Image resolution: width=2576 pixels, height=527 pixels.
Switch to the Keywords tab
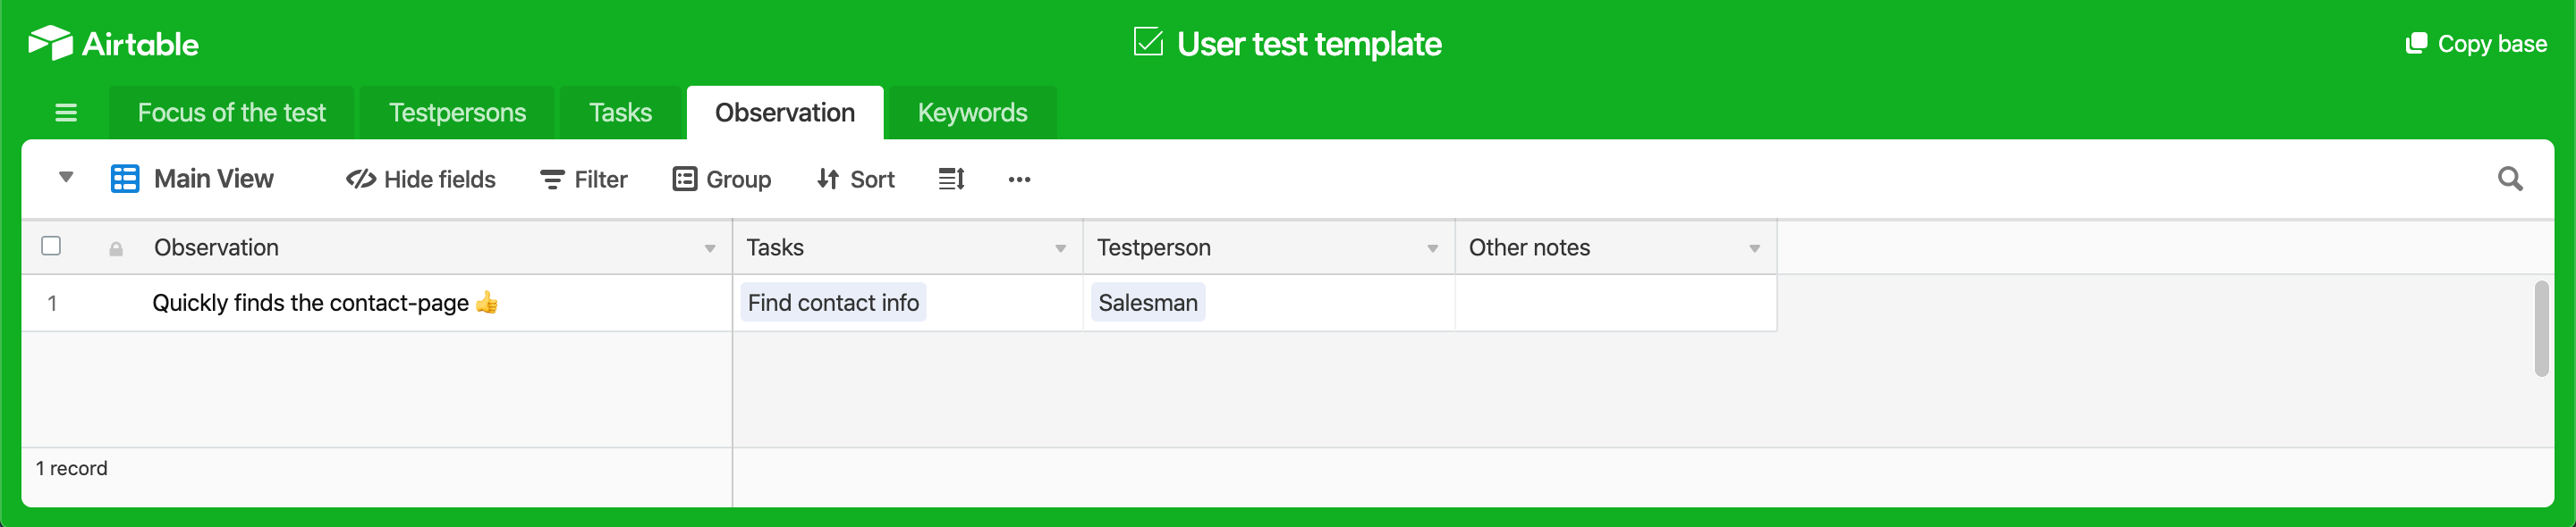[x=972, y=113]
